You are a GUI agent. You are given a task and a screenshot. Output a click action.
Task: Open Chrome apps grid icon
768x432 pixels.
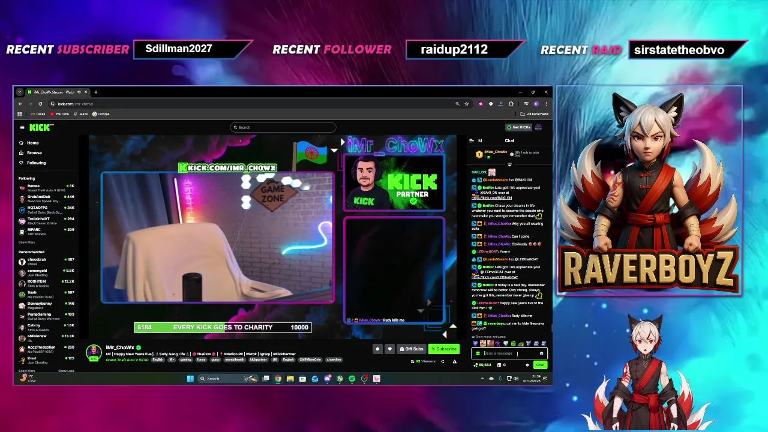coord(19,114)
